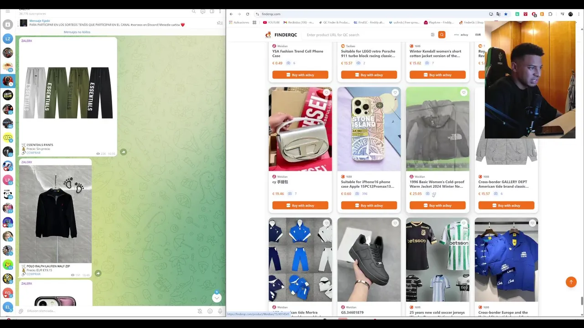This screenshot has width=584, height=328.
Task: Favorite the North Face jacket product
Action: [x=464, y=93]
